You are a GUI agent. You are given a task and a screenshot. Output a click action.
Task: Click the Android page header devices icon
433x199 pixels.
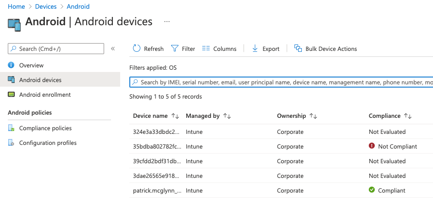[14, 25]
